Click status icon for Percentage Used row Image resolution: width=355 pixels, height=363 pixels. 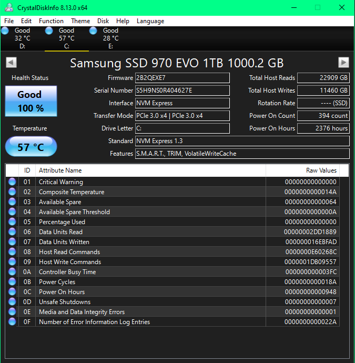point(12,222)
